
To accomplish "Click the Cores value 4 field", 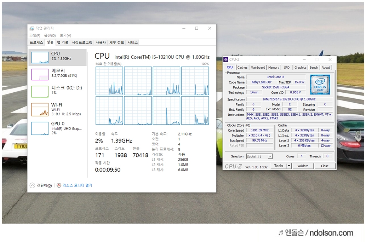I will click(302, 156).
